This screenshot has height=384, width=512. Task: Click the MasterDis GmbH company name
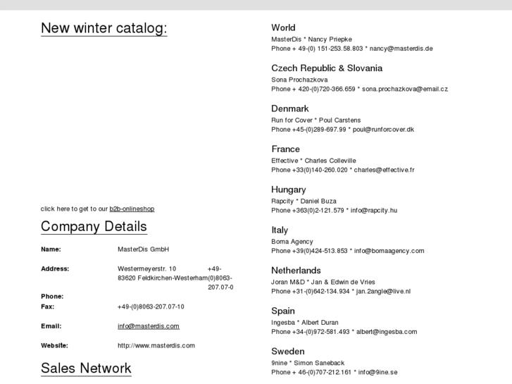pyautogui.click(x=143, y=249)
